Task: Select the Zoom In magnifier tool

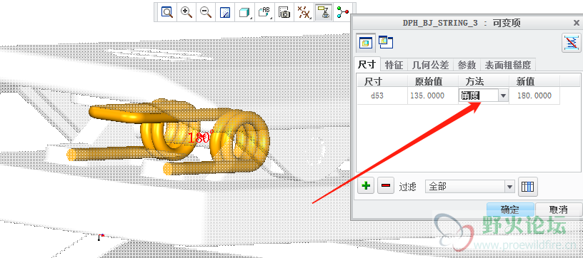Action: coord(186,12)
